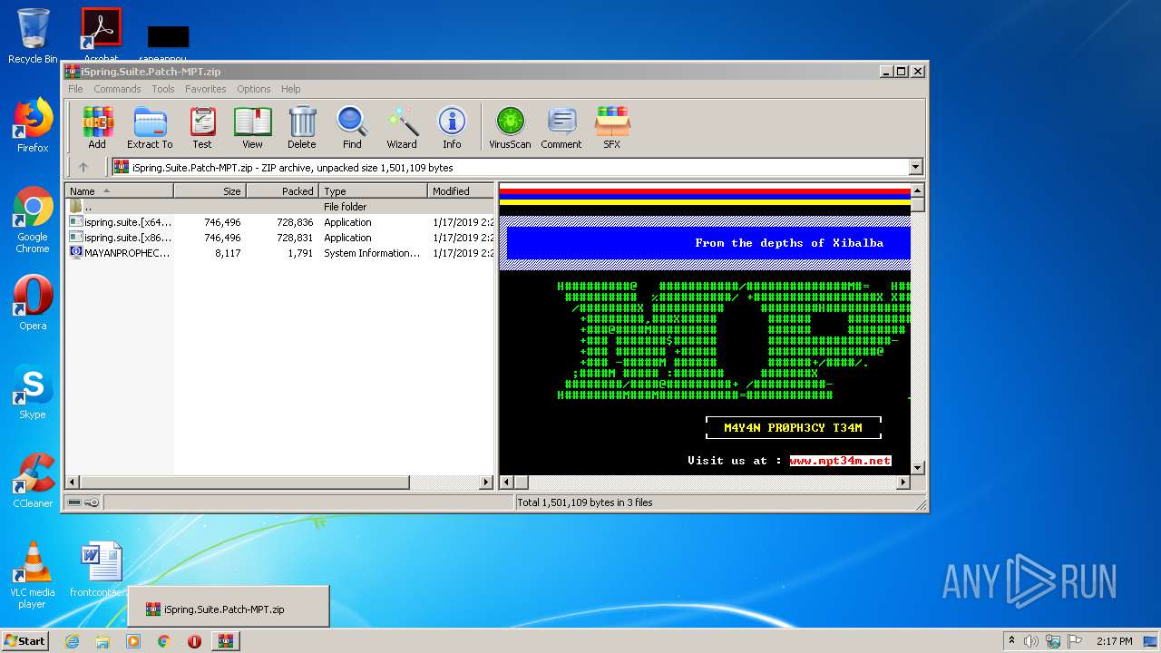The image size is (1161, 653).
Task: Open Google Chrome desktop shortcut
Action: [x=33, y=219]
